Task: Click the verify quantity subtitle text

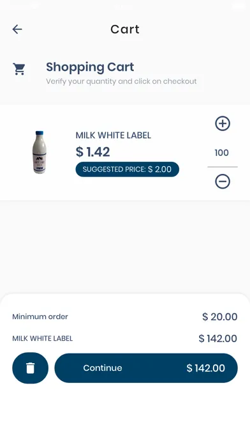Action: (121, 81)
